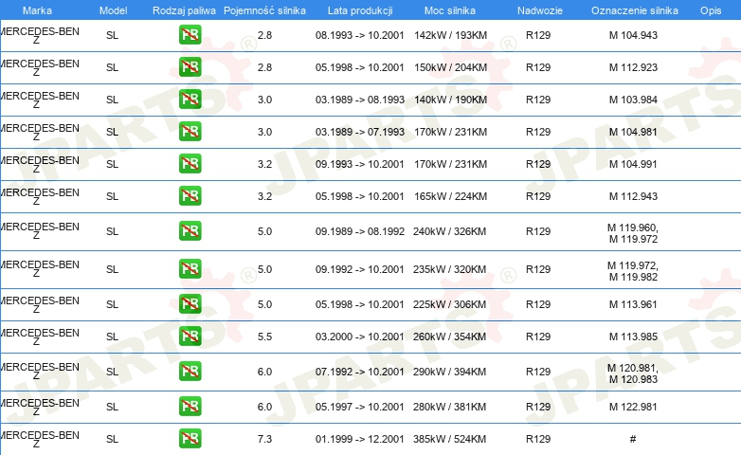Click production dates 09.1993 -> 10.2001
Viewport: 741px width, 455px height.
pyautogui.click(x=360, y=164)
